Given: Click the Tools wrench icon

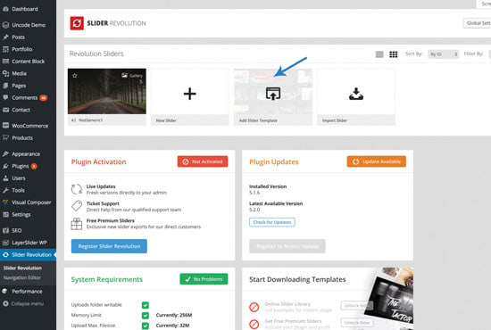Looking at the screenshot, I should tap(5, 190).
